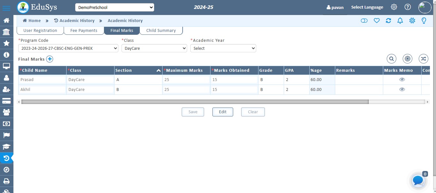Click the shuffle icon above the table

point(424,59)
